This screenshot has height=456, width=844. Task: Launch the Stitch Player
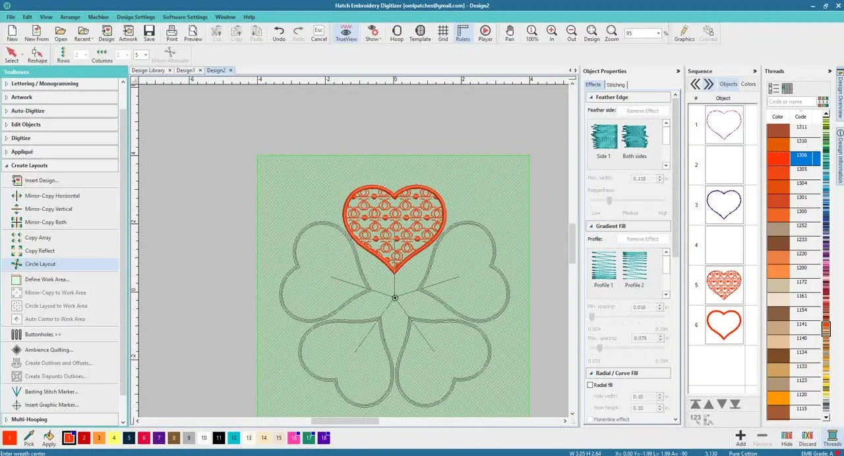485,32
